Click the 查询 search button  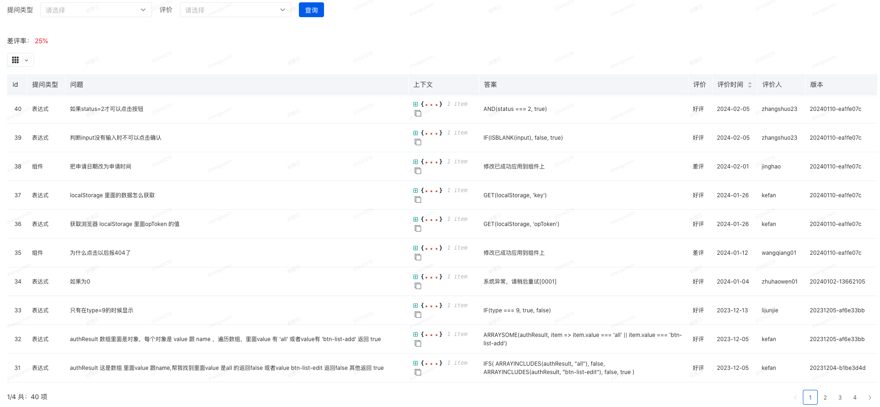pos(311,10)
